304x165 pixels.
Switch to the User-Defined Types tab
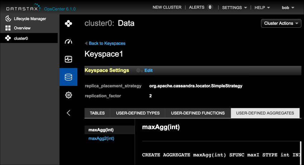pyautogui.click(x=137, y=113)
